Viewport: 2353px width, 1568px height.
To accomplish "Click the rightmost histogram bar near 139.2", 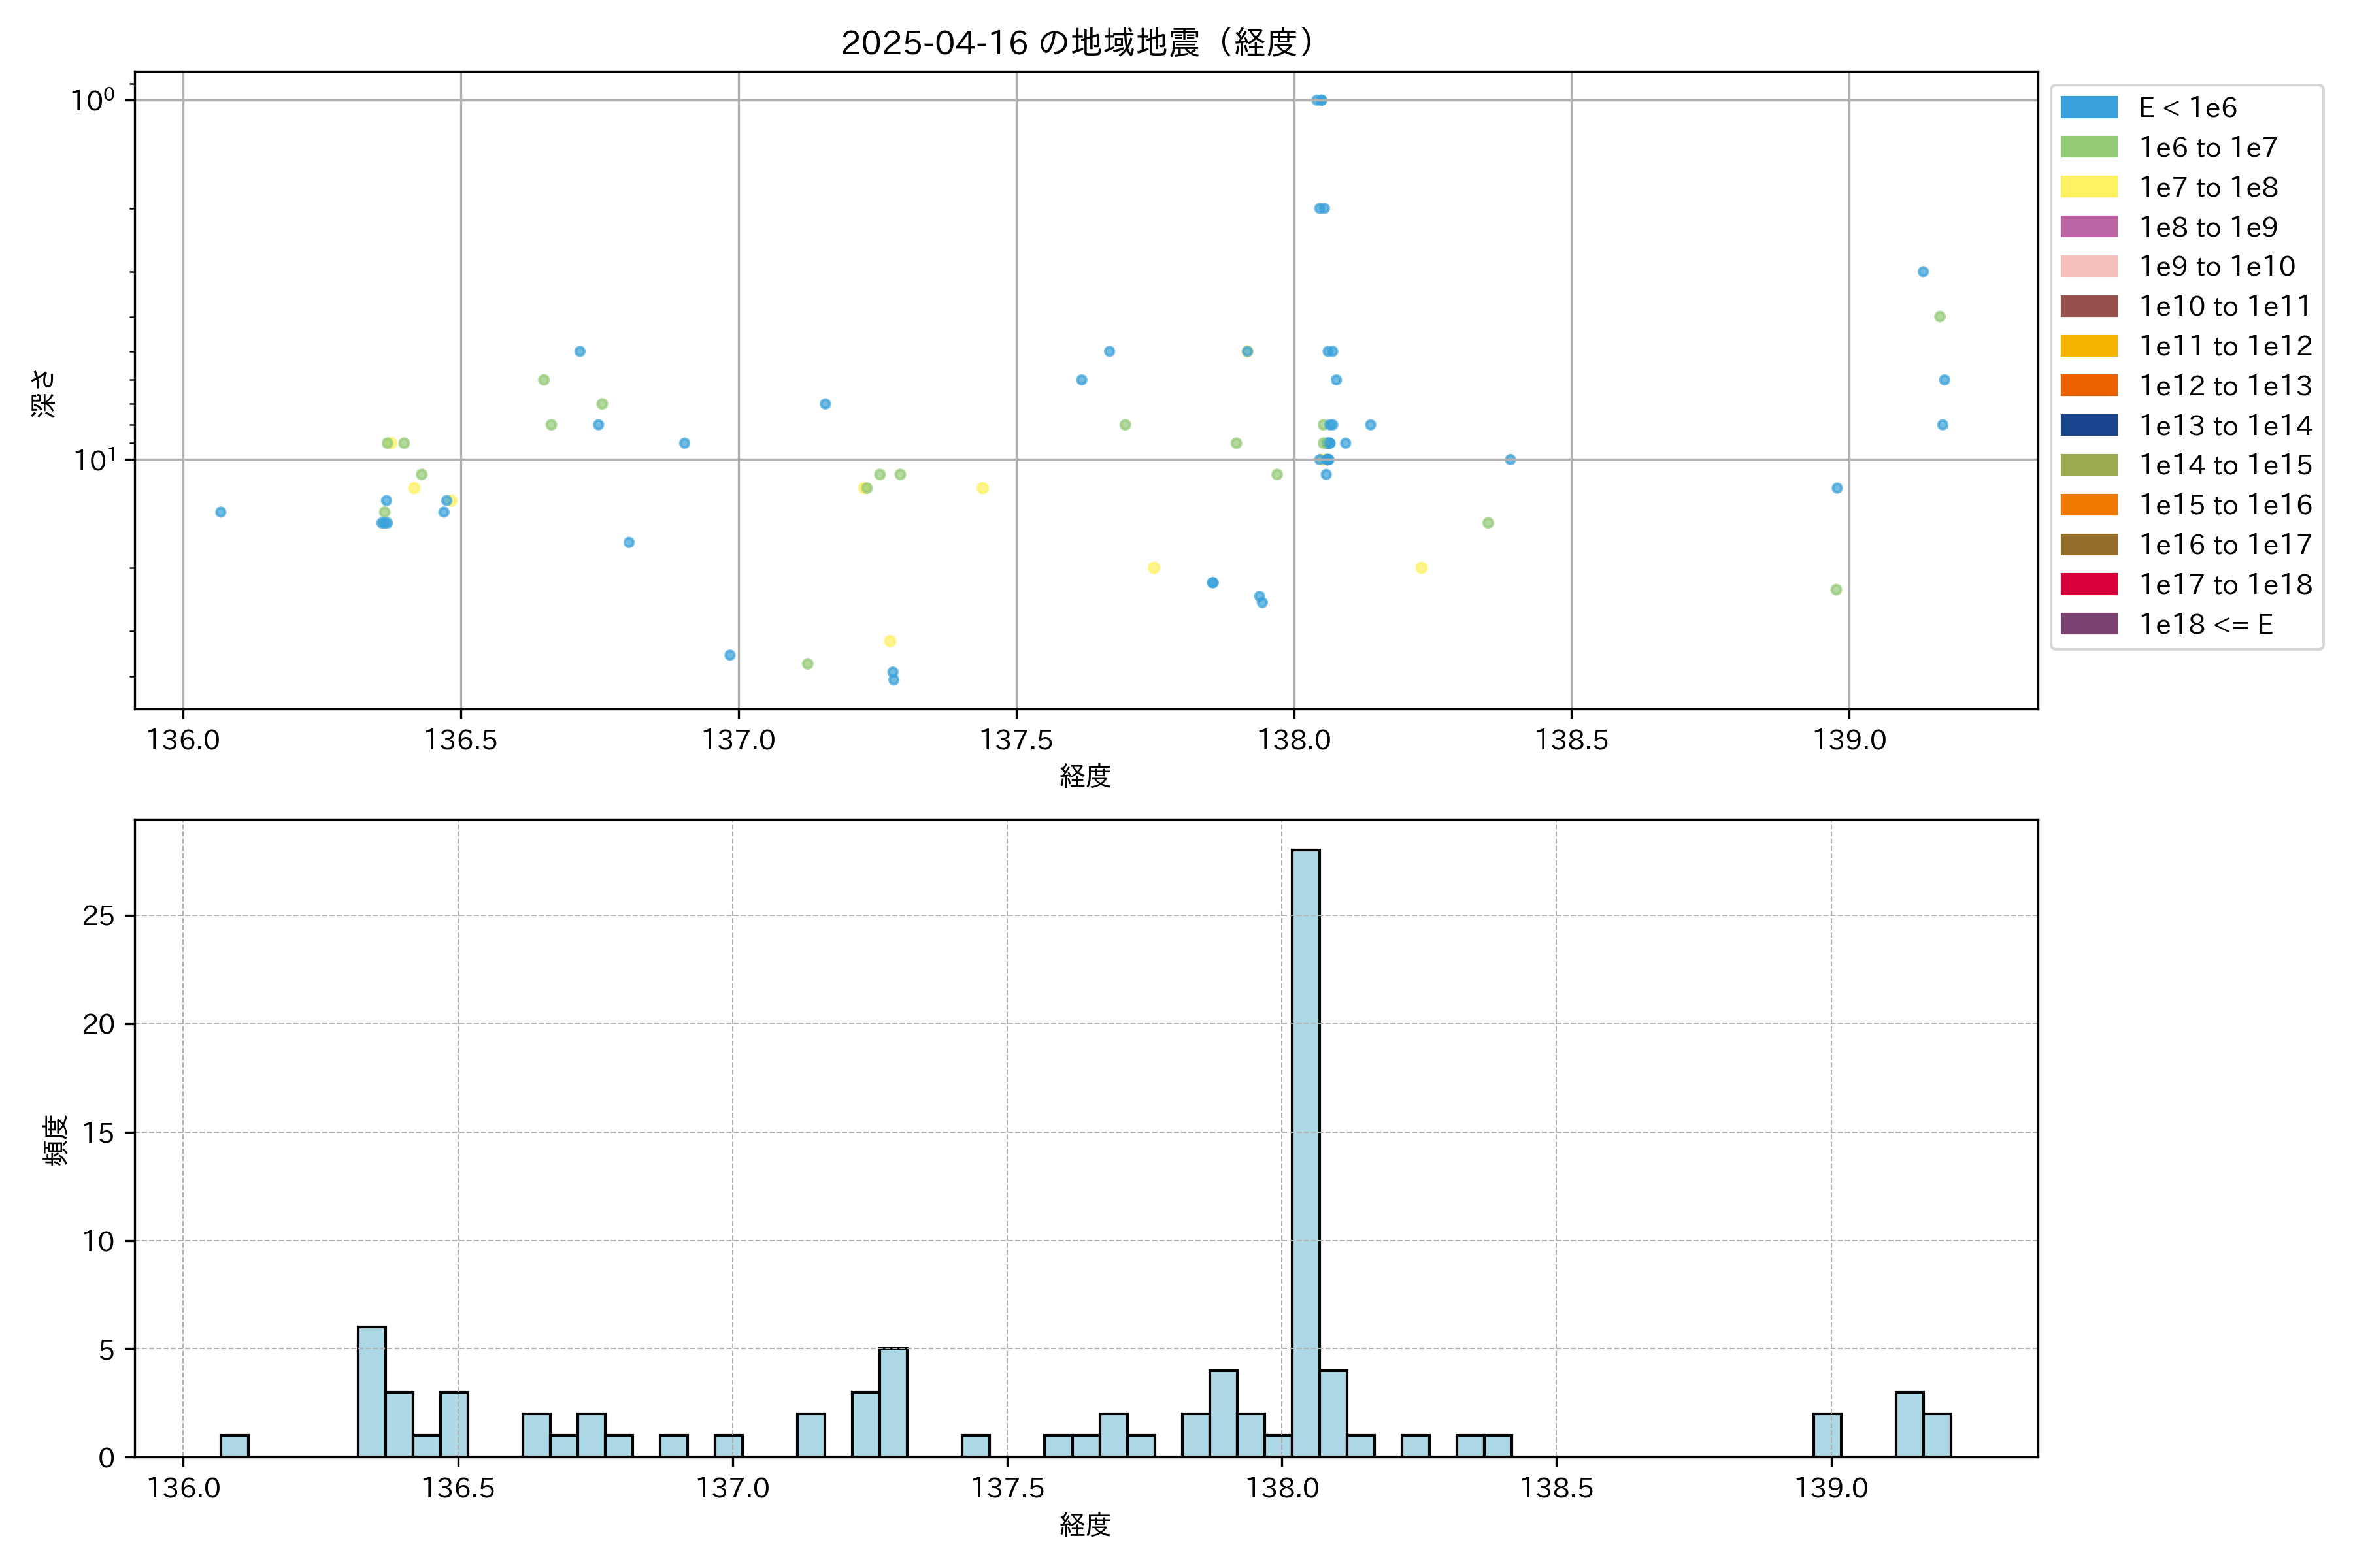I will (x=1937, y=1434).
